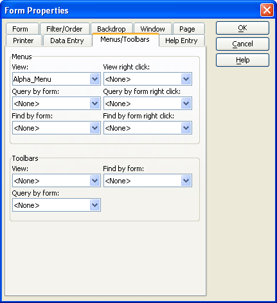
Task: Switch to the Backdrop tab
Action: tap(112, 29)
